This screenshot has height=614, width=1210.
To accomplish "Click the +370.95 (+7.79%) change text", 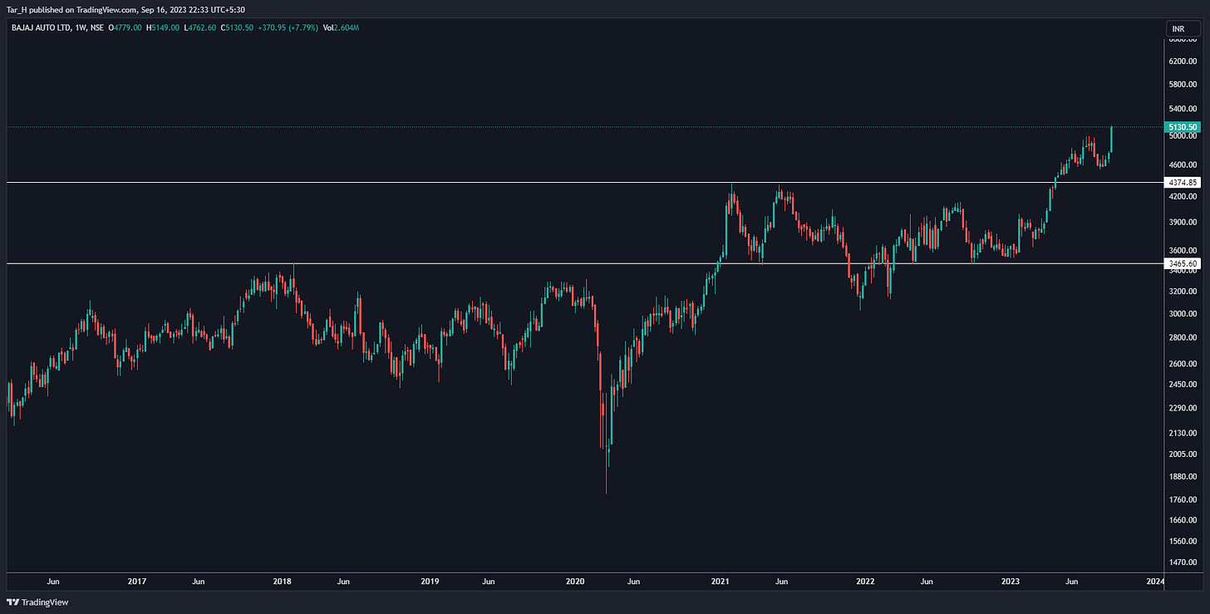I will [286, 28].
